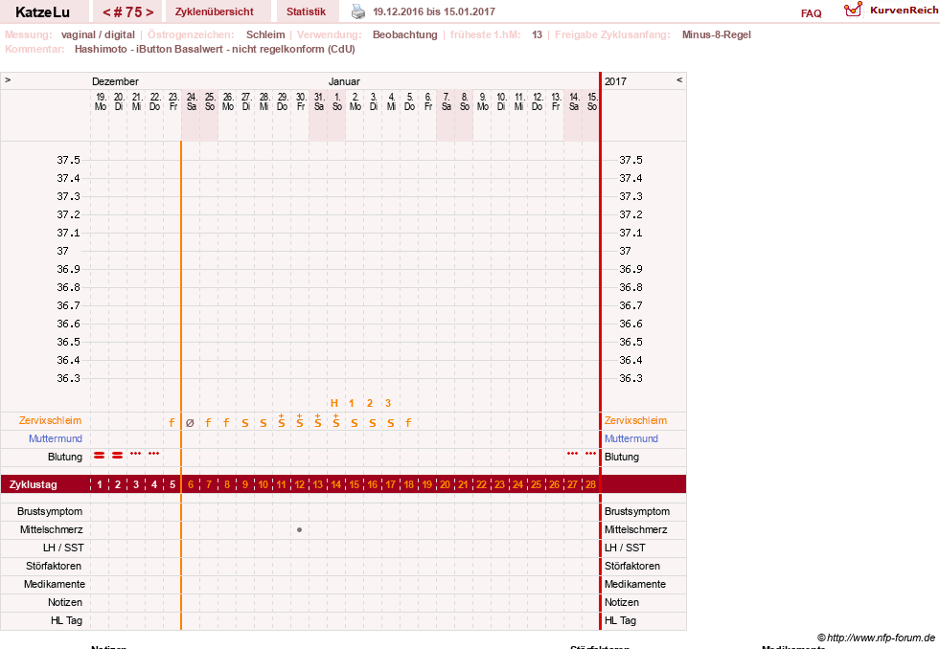Click cervical mucus 'S+' symbol on day 11
Image resolution: width=940 pixels, height=649 pixels.
pyautogui.click(x=281, y=421)
